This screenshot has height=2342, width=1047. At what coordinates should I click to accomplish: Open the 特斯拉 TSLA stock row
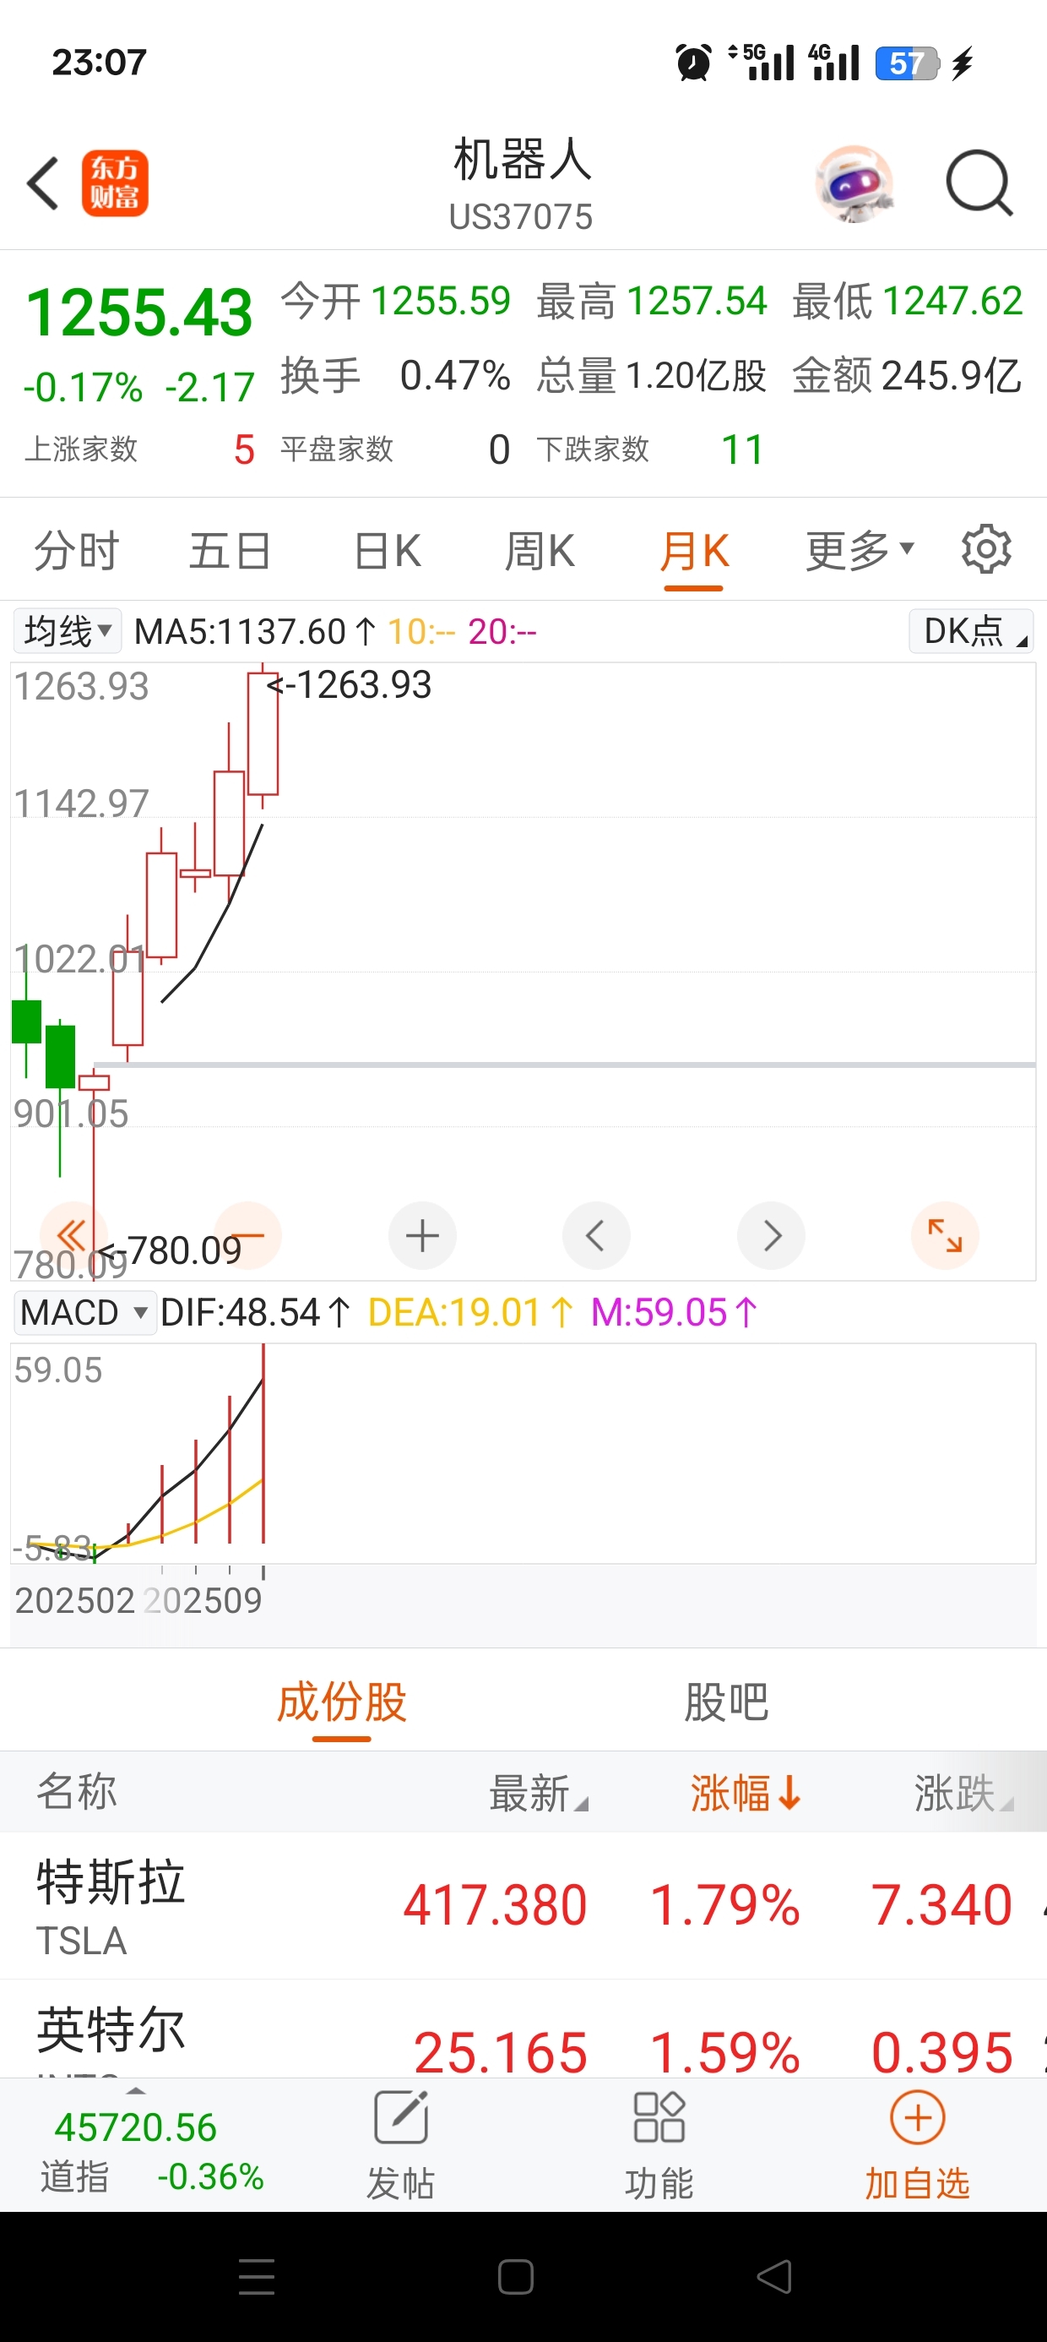click(x=523, y=1904)
